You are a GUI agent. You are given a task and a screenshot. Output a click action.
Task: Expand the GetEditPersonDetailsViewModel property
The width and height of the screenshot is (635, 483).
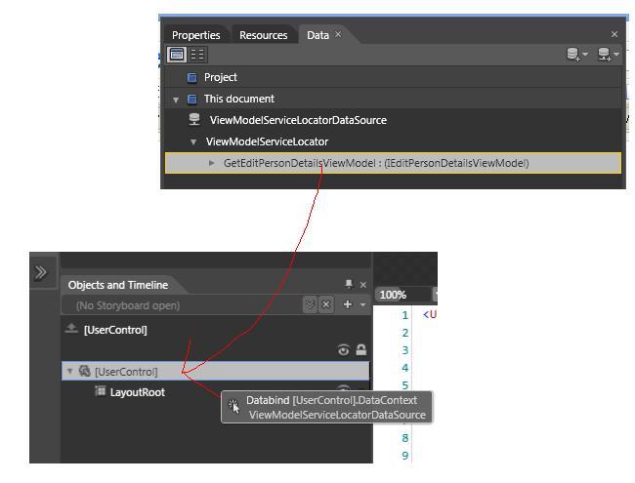[x=212, y=163]
